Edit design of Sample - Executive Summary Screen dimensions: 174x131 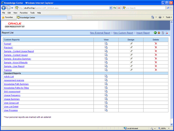tap(131, 58)
